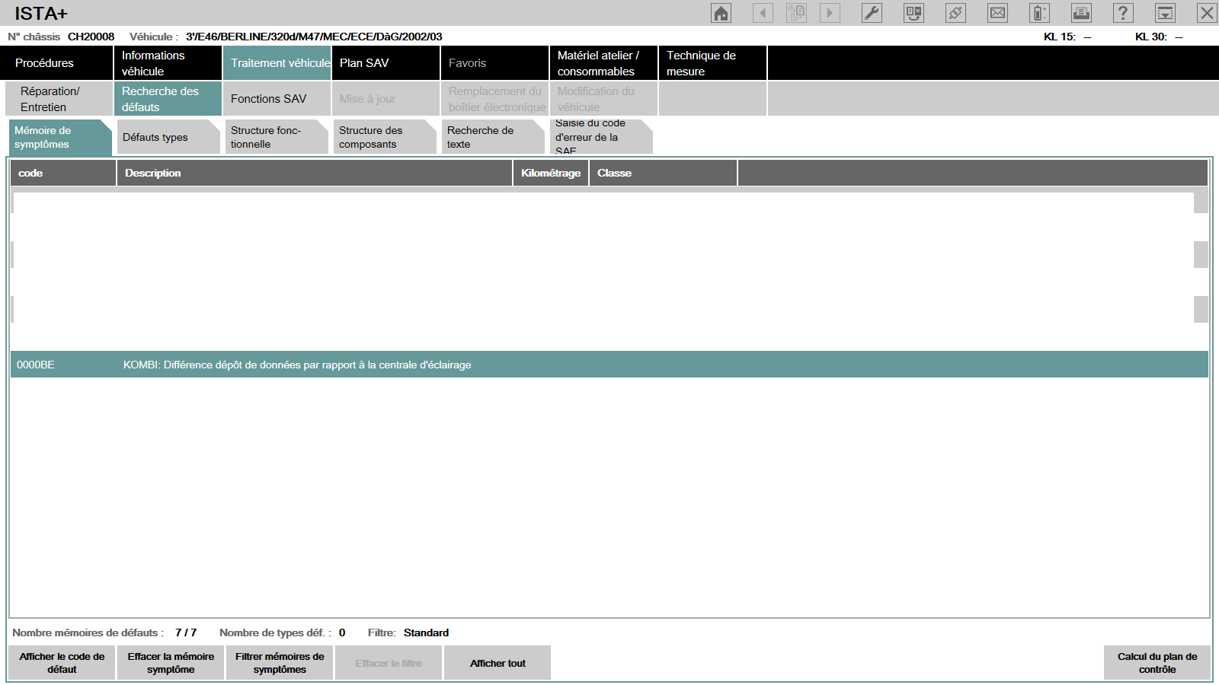Click the Afficher tout button
The width and height of the screenshot is (1219, 685).
coord(498,663)
